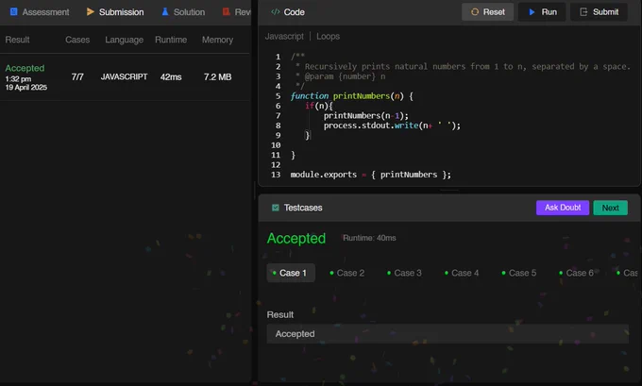Click the Cases column header
Viewport: 642px width, 386px height.
[77, 40]
